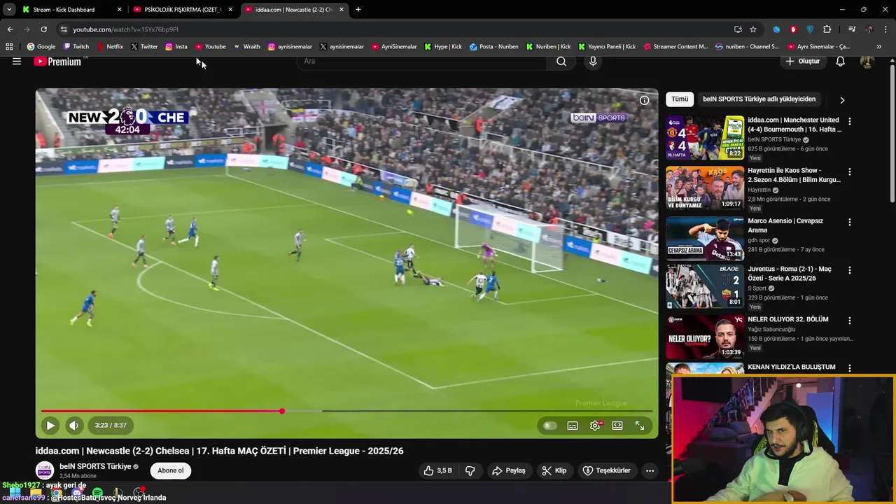This screenshot has height=504, width=896.
Task: Close the iddaa.com Newcastle tab
Action: [342, 10]
